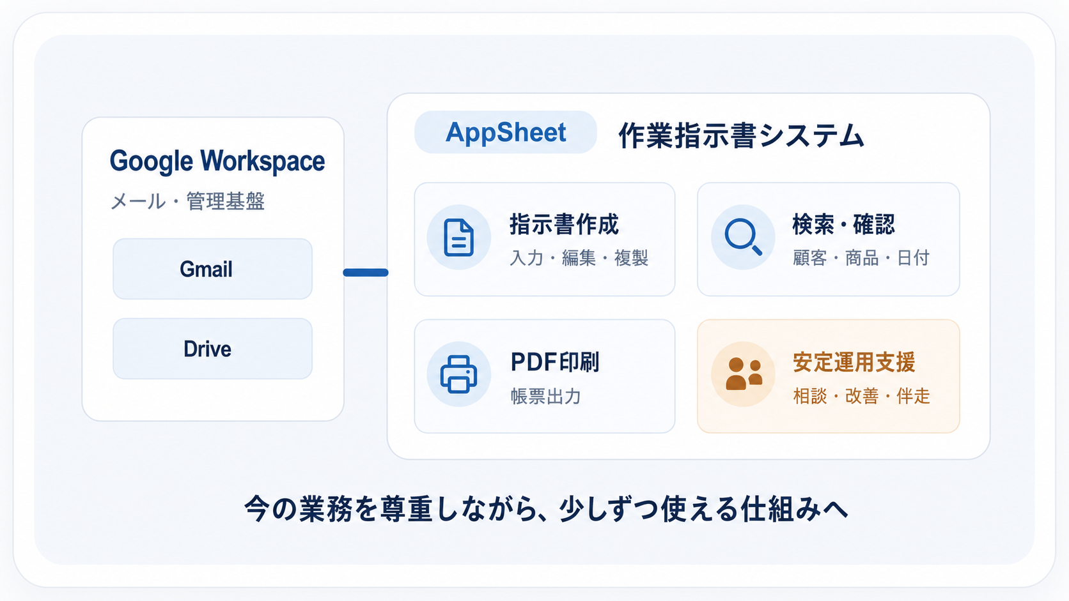Click the 作業指示書システム title
Viewport: 1069px width, 601px height.
tap(741, 136)
